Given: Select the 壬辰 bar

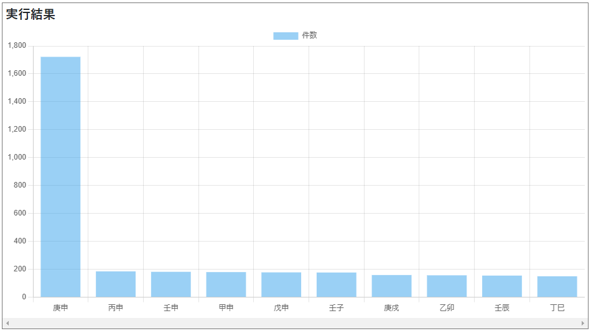Looking at the screenshot, I should point(501,286).
